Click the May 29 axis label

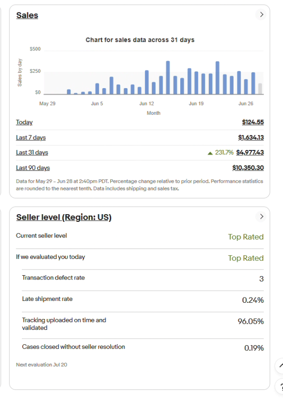[47, 104]
